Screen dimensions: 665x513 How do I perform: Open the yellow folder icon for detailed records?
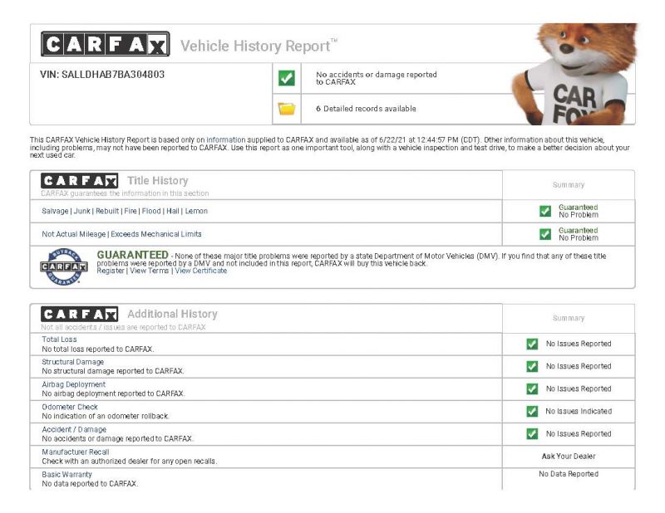pos(287,109)
